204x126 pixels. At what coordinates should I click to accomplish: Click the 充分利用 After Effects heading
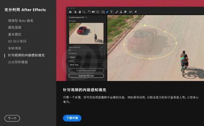coord(25,10)
